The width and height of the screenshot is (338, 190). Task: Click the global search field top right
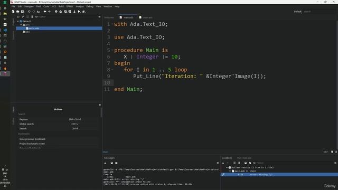tap(320, 12)
